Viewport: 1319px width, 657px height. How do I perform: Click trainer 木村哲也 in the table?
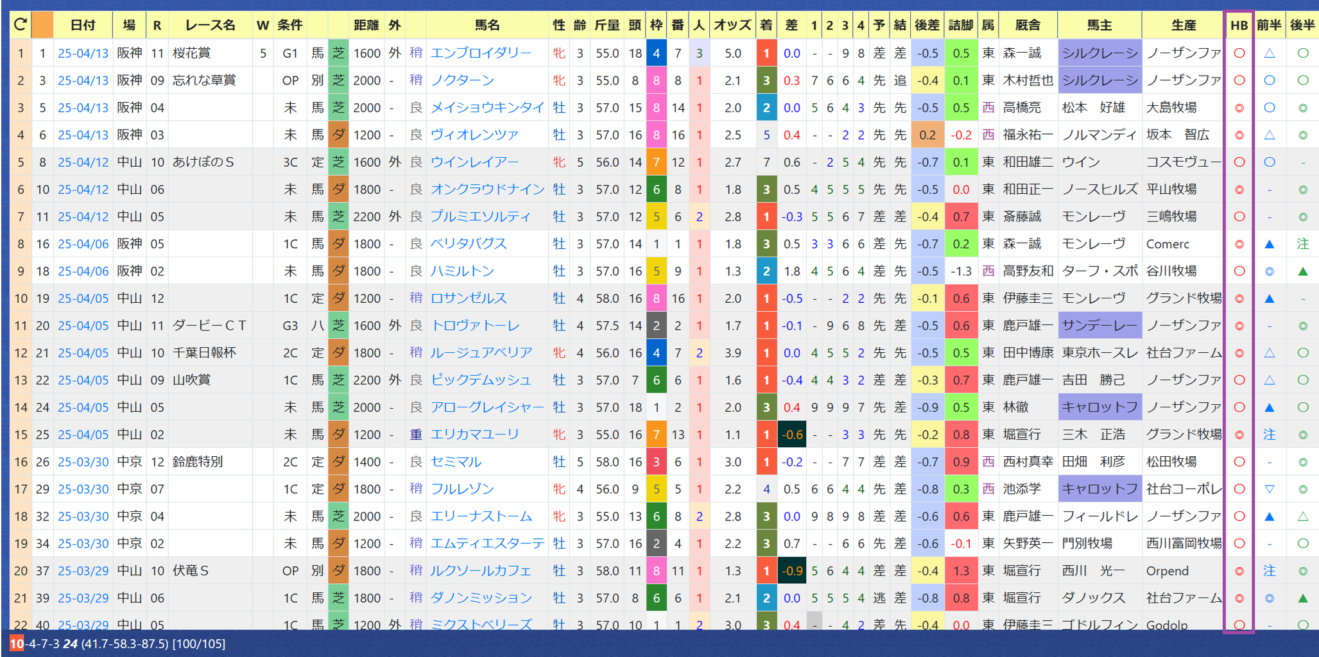click(1028, 80)
